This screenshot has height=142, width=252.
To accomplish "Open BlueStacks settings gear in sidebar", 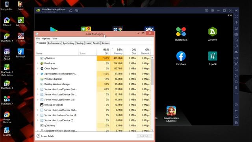I will 236,105.
